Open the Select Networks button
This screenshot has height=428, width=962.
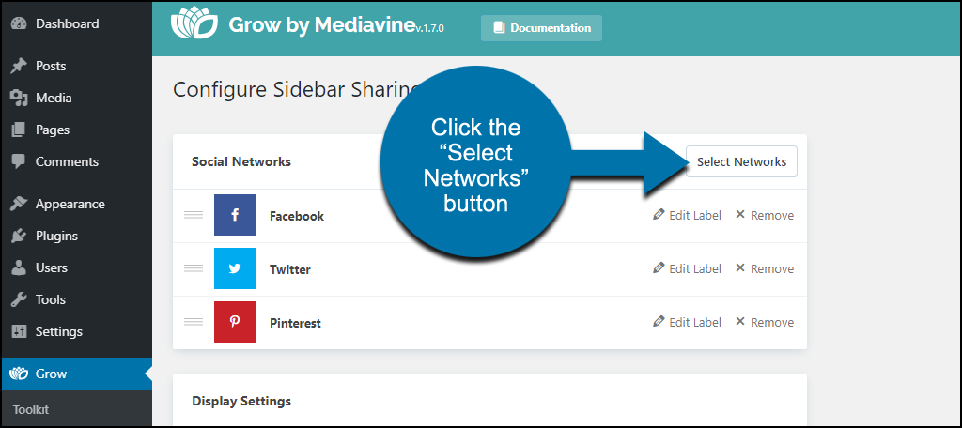[741, 161]
